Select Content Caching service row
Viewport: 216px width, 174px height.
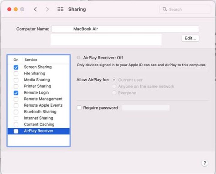pos(39,125)
